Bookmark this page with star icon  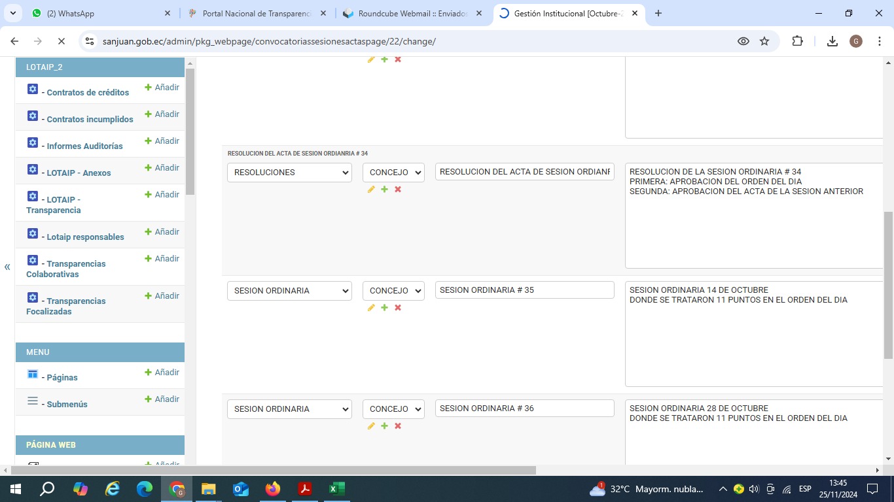point(764,41)
